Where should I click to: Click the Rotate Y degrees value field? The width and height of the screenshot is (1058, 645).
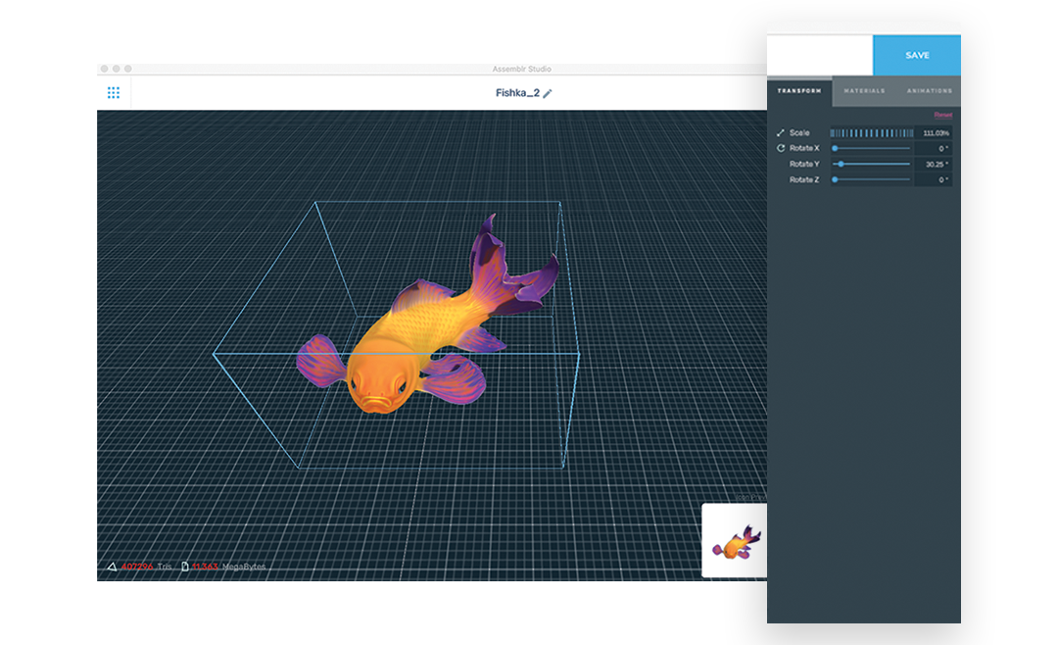(x=934, y=165)
